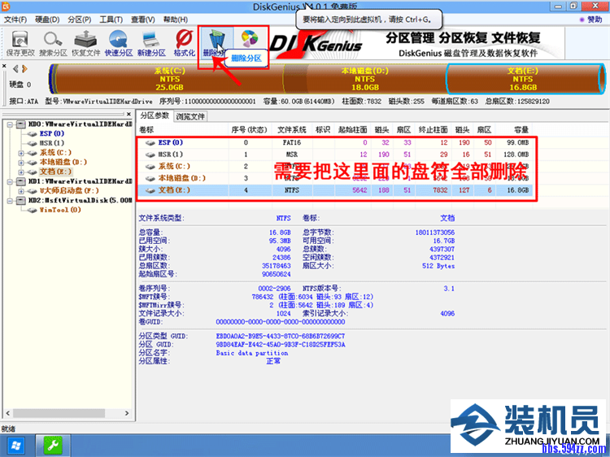610x457 pixels.
Task: Switch to the 浏览文件 tab
Action: tap(190, 116)
